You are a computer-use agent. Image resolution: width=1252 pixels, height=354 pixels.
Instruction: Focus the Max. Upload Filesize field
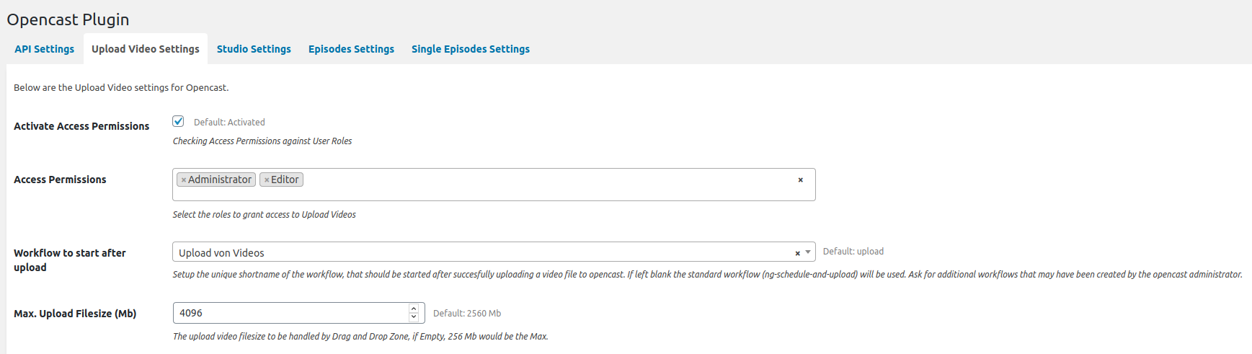pyautogui.click(x=292, y=313)
